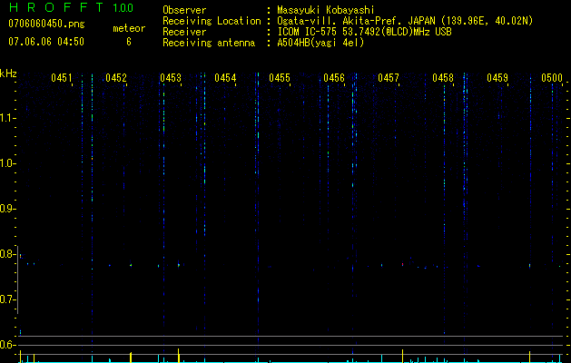Click the 0.6 kHz axis label
571x363 pixels.
coord(6,345)
